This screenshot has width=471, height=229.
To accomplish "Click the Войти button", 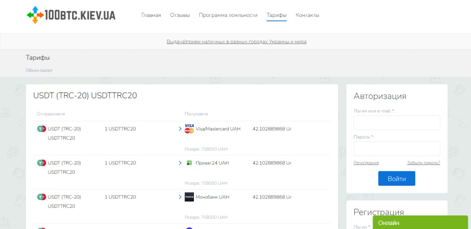I will coord(397,178).
